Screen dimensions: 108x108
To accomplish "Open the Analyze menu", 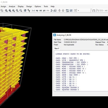I will (x=12, y=6).
